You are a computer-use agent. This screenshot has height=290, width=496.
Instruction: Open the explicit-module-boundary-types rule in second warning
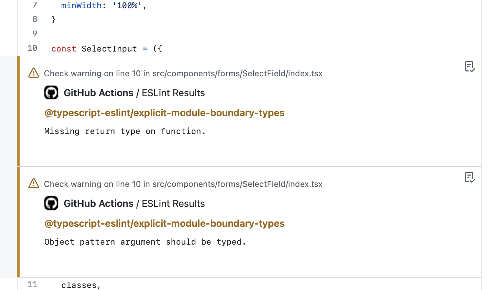coord(164,223)
